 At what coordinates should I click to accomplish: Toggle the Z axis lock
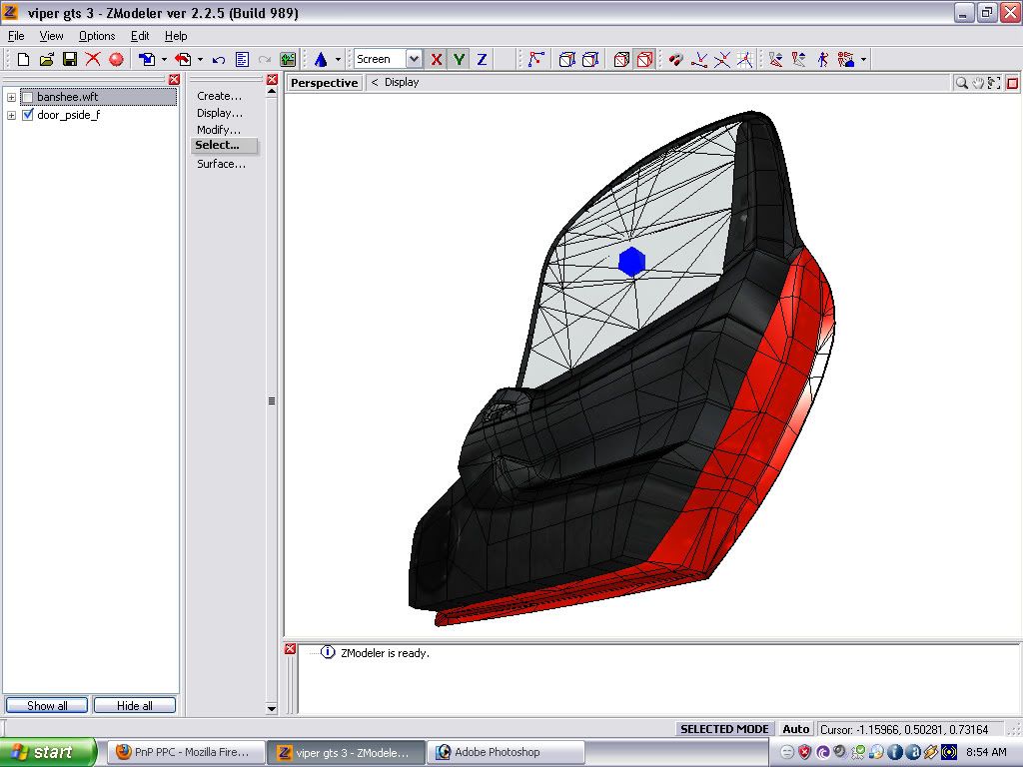tap(482, 60)
